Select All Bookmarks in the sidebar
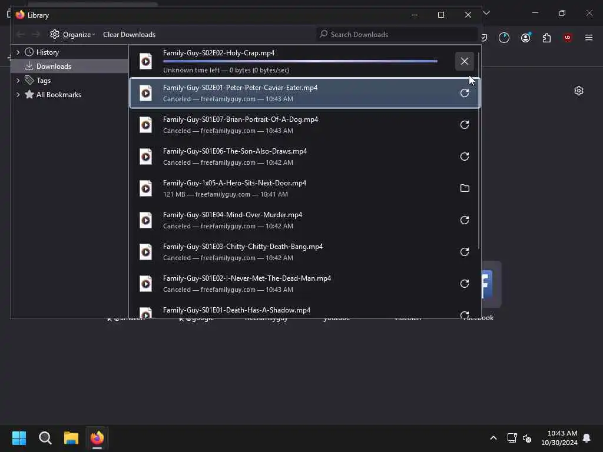The width and height of the screenshot is (603, 452). click(x=58, y=95)
